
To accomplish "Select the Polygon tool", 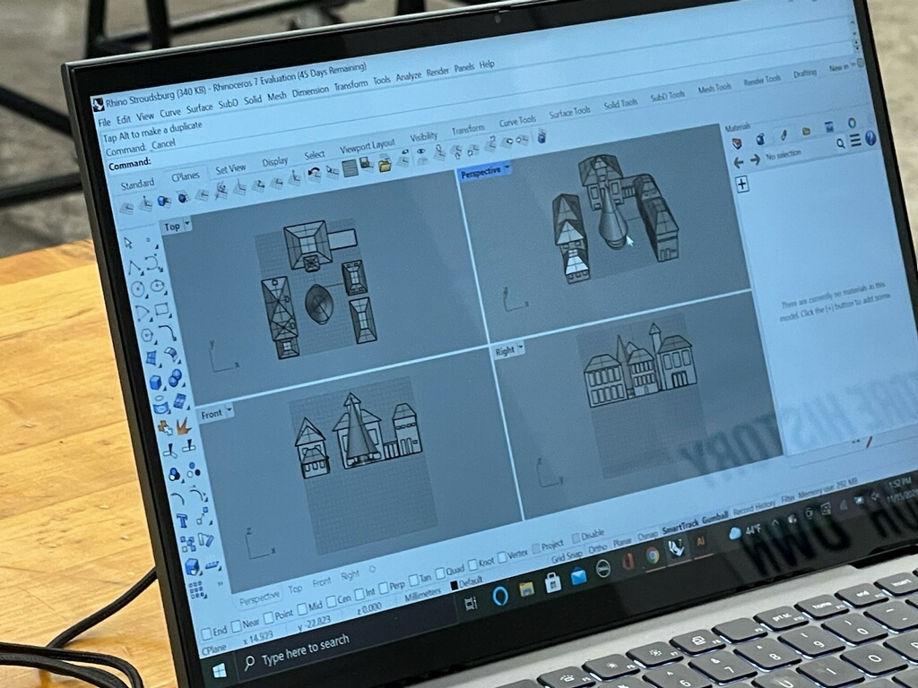I will coord(148,334).
